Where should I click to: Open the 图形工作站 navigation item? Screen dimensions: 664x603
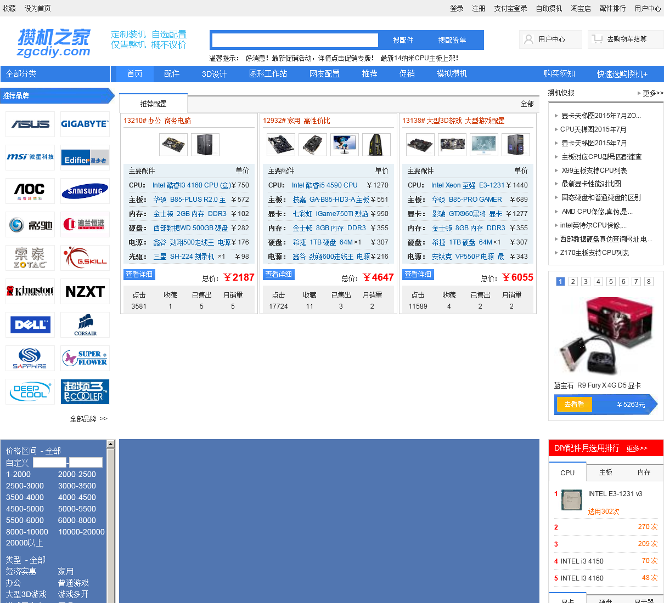tap(268, 74)
